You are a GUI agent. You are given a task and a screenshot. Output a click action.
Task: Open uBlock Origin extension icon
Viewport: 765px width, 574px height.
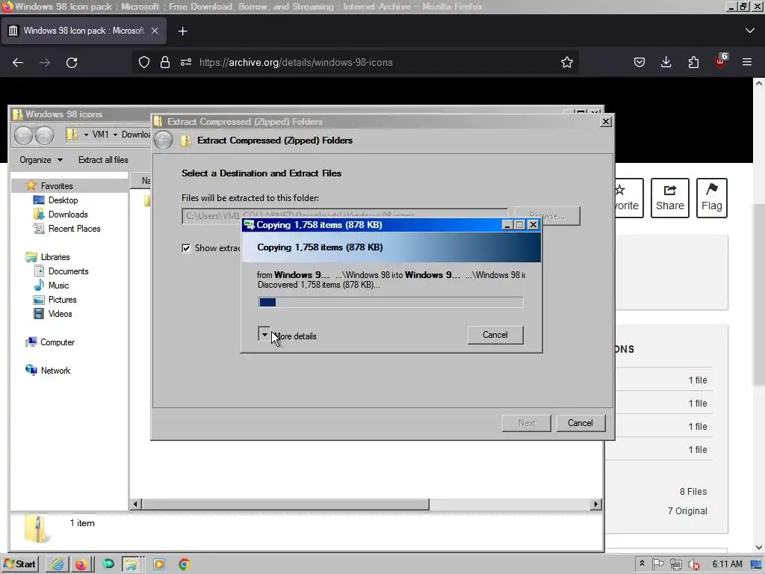[721, 62]
